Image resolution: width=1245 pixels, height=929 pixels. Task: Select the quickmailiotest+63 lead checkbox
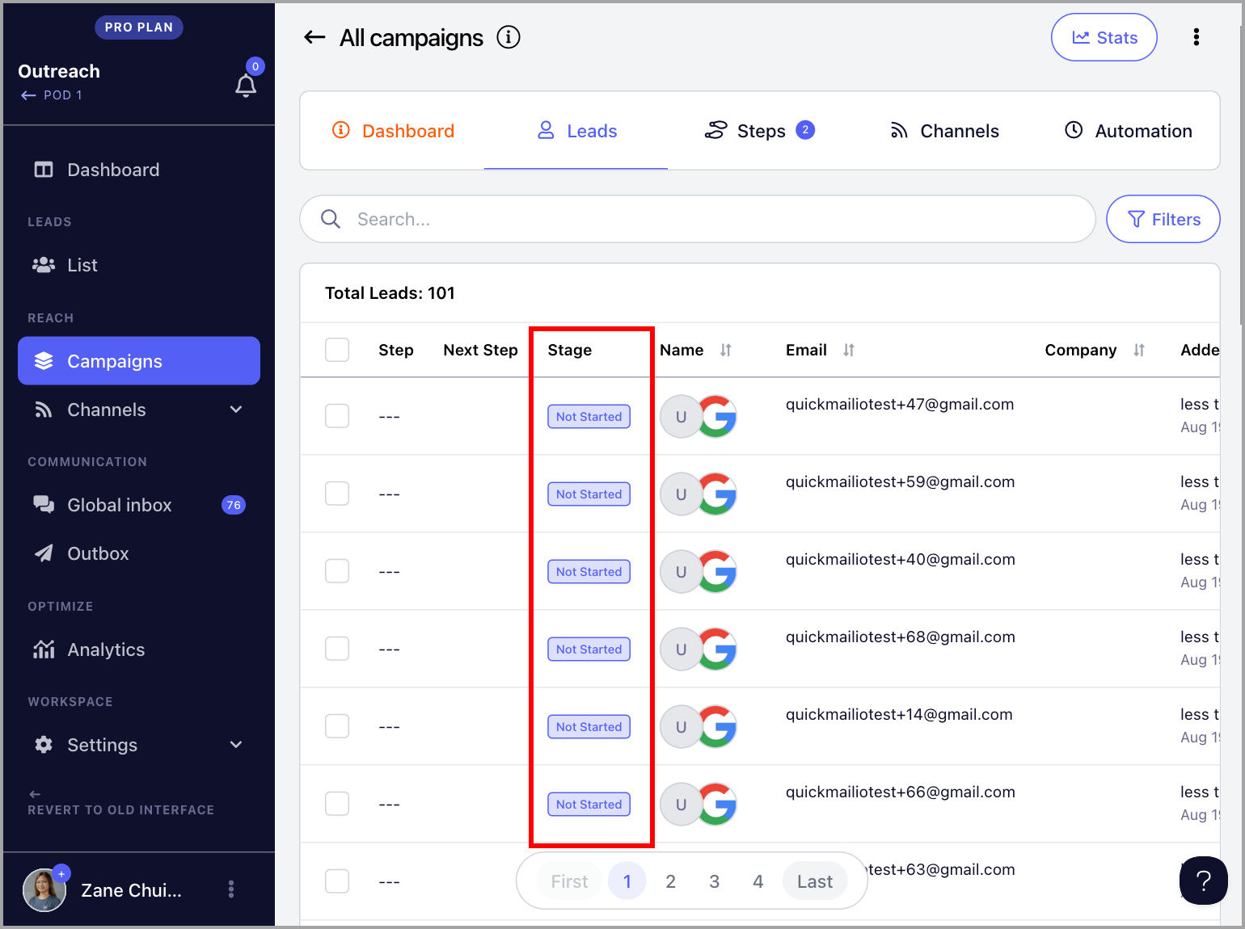(337, 881)
